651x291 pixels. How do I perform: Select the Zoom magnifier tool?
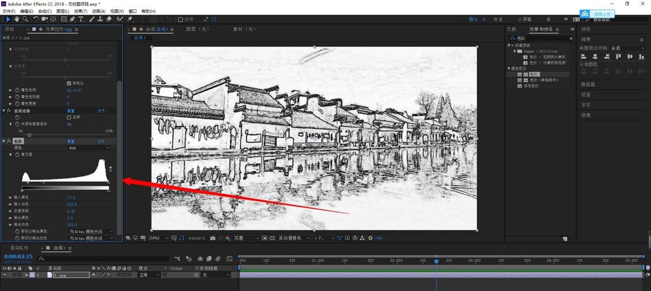click(x=25, y=19)
